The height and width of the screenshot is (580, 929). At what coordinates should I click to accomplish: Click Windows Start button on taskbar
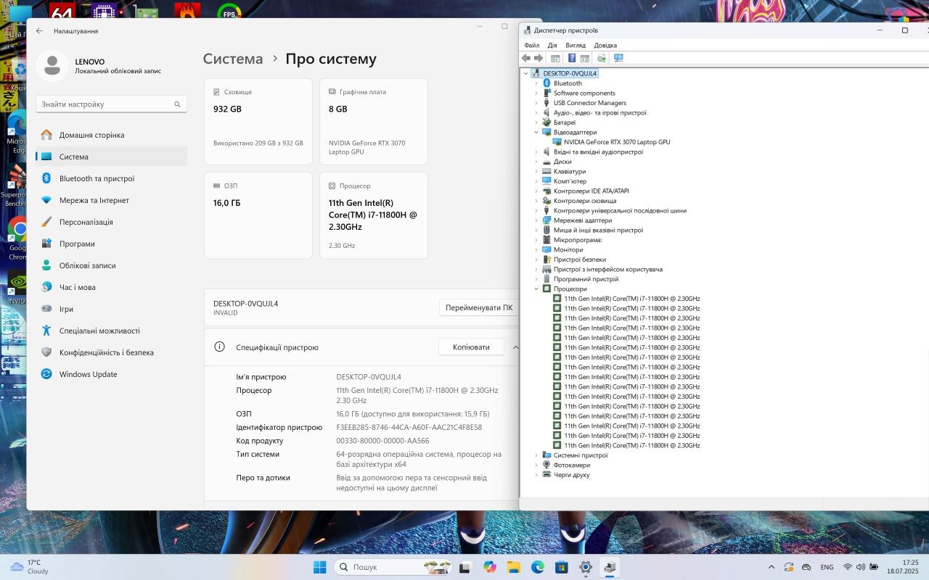[319, 567]
